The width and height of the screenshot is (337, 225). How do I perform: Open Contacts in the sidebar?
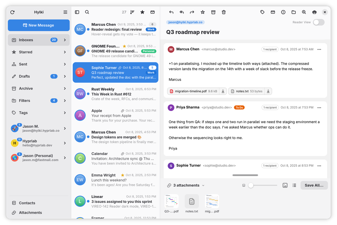pyautogui.click(x=39, y=203)
